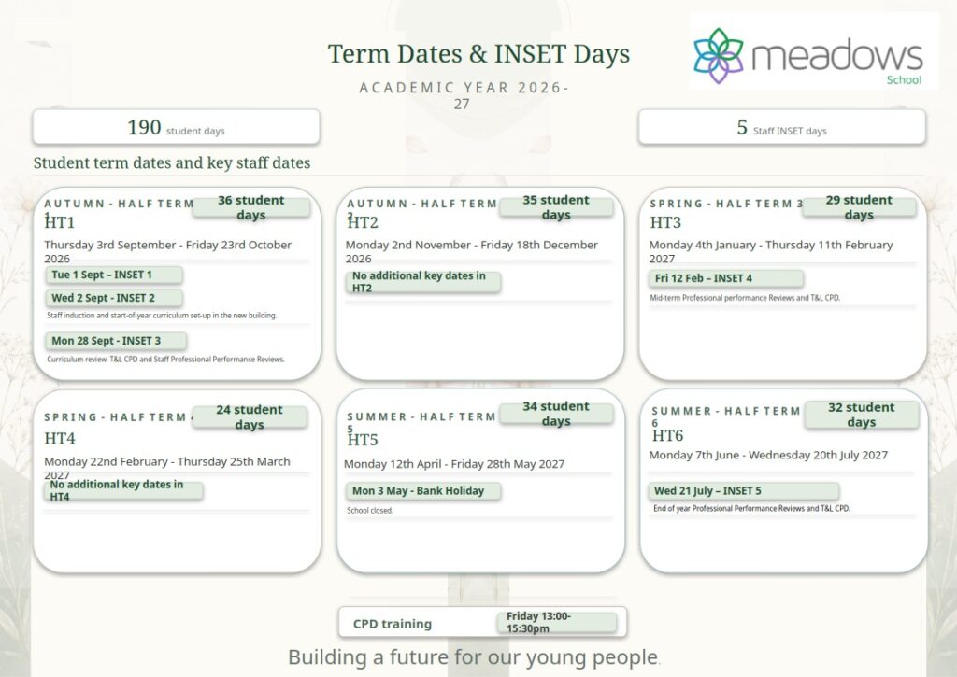
Task: Click the 36 student days label in HT1
Action: pos(251,207)
